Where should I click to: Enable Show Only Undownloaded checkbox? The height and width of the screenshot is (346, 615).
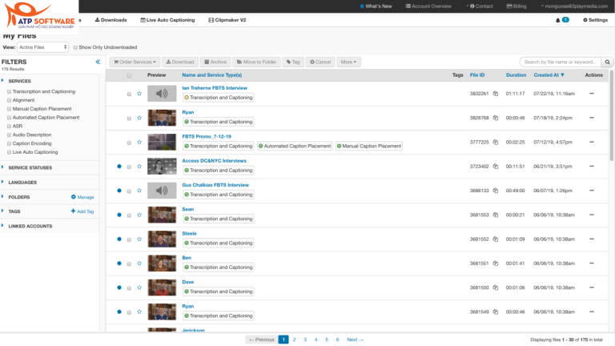pyautogui.click(x=76, y=47)
